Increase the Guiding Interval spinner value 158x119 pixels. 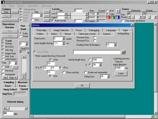coord(116,44)
